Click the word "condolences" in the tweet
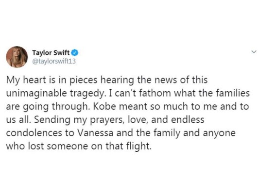Viewport: 259px width, 194px height. tap(34, 133)
